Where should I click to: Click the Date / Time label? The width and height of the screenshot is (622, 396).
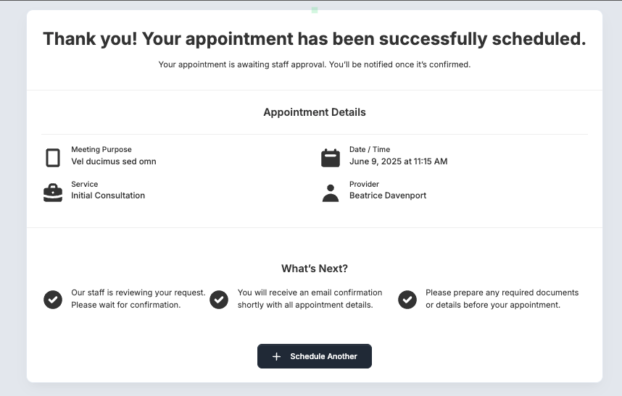(370, 150)
